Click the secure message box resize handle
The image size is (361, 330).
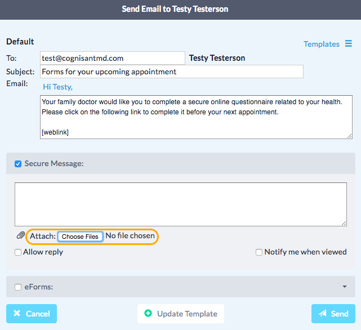[x=344, y=223]
